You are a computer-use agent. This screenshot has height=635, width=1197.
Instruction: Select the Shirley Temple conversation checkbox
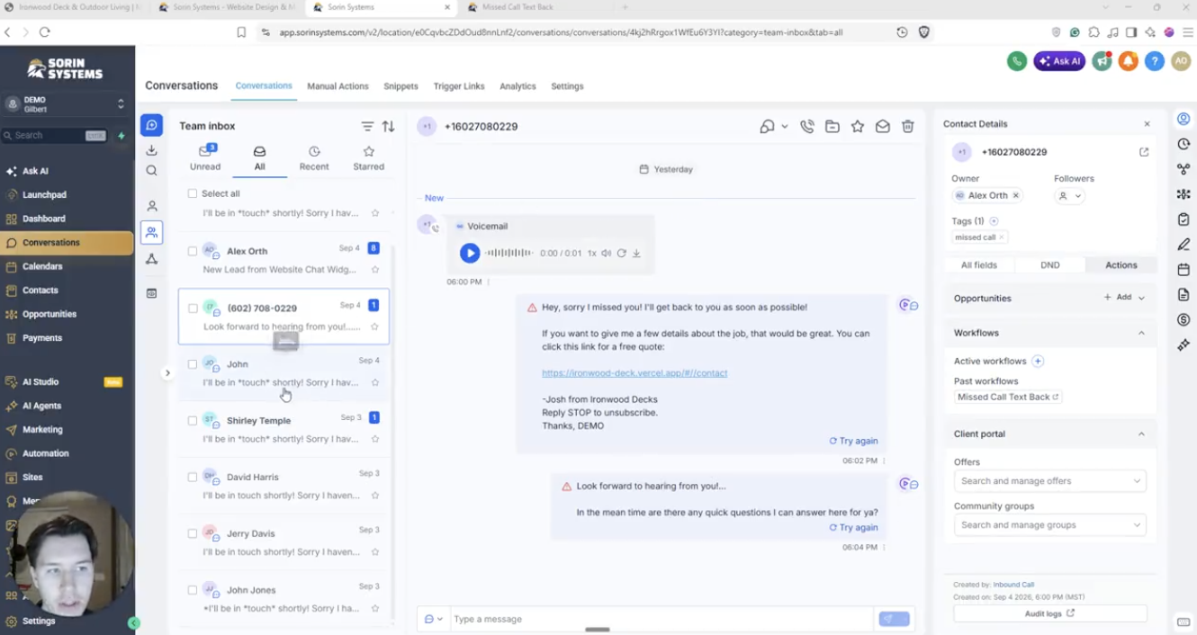click(192, 420)
